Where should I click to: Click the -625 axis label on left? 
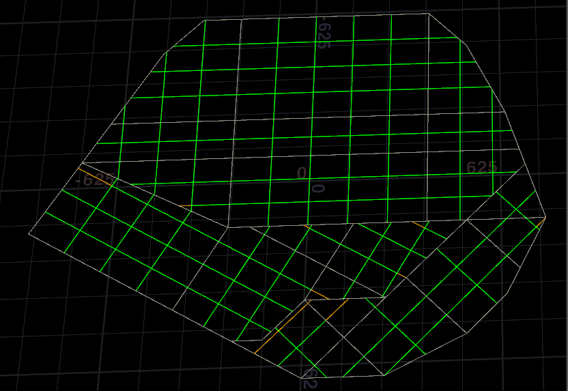tap(95, 180)
